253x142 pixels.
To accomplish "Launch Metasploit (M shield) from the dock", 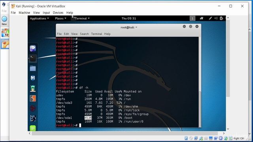I will coord(33,78).
